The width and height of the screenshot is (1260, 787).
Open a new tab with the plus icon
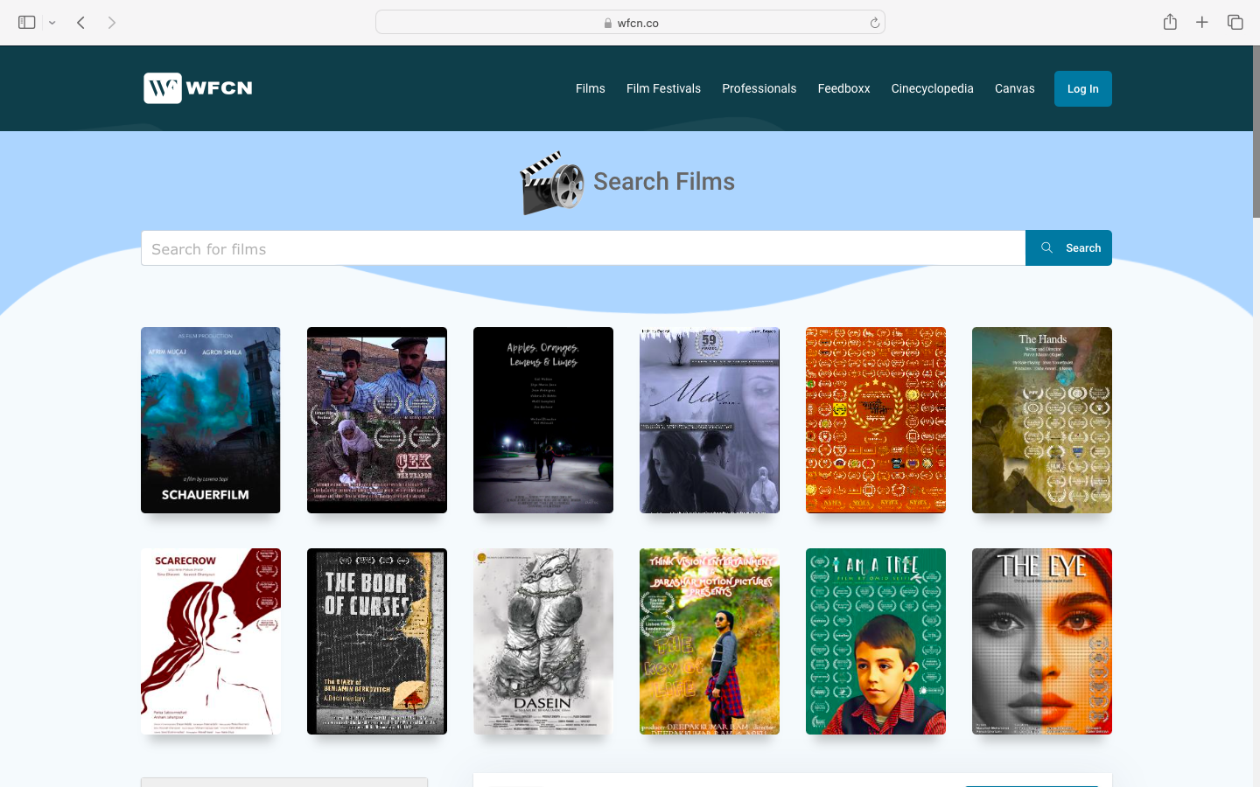coord(1202,22)
